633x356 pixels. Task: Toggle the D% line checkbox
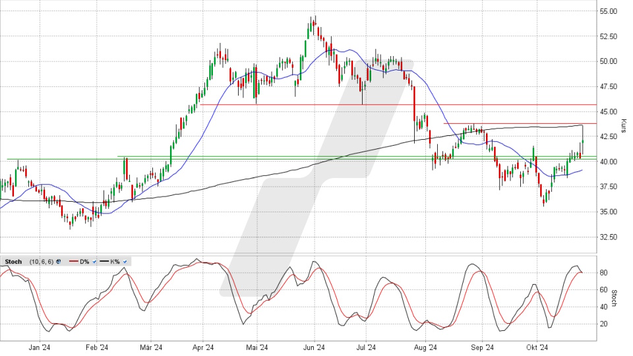pos(94,262)
